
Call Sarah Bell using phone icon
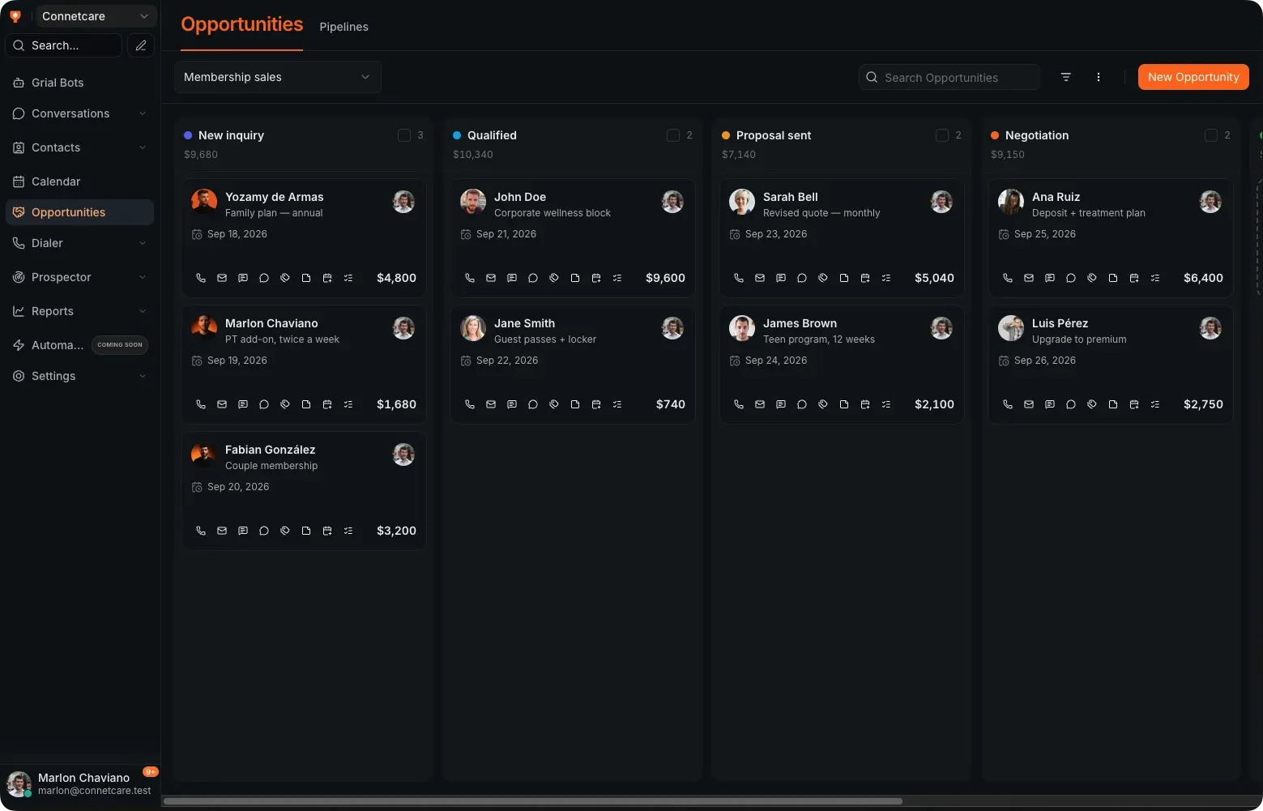[x=739, y=278]
